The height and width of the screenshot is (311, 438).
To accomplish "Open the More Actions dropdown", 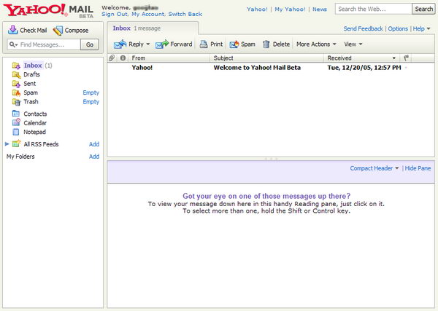I will click(315, 44).
